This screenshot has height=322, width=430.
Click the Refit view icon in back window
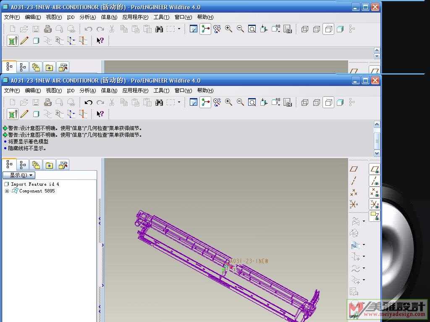click(252, 29)
